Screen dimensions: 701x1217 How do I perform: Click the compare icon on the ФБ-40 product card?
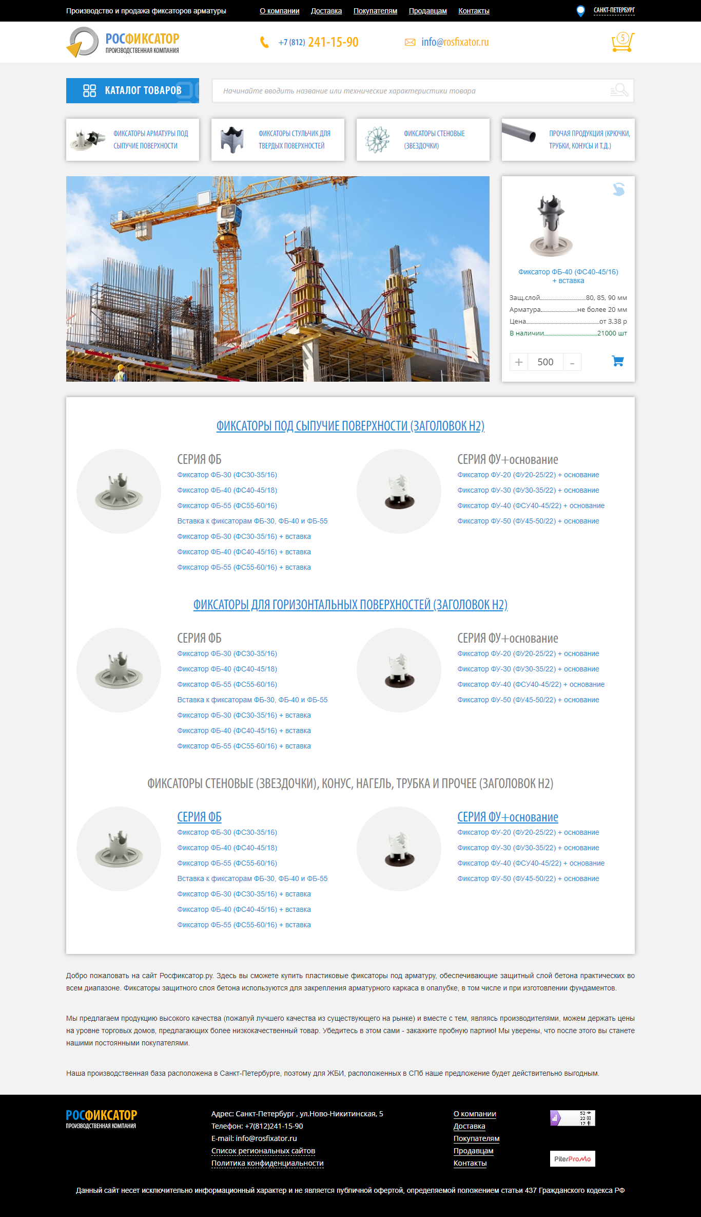pos(619,190)
